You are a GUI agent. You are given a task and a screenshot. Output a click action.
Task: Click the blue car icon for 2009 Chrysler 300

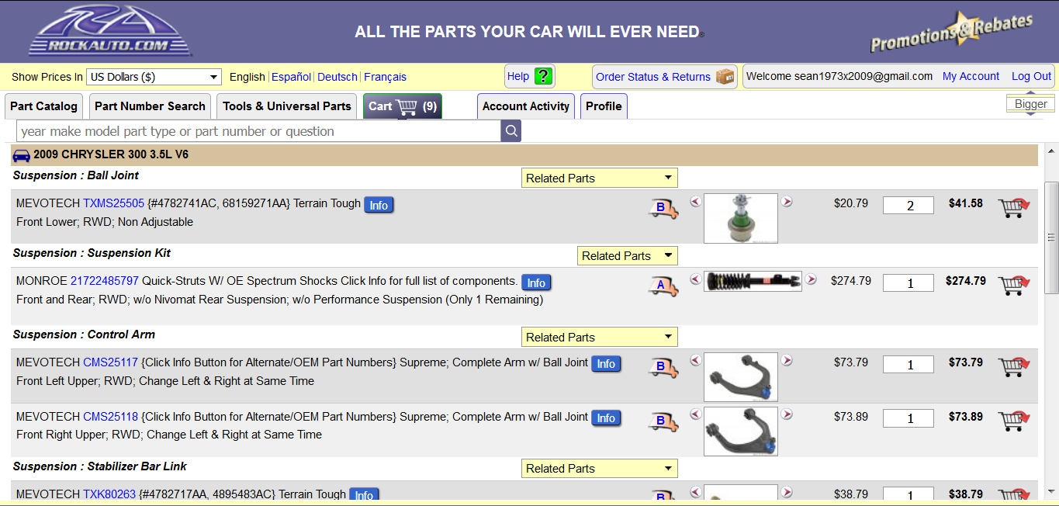21,154
